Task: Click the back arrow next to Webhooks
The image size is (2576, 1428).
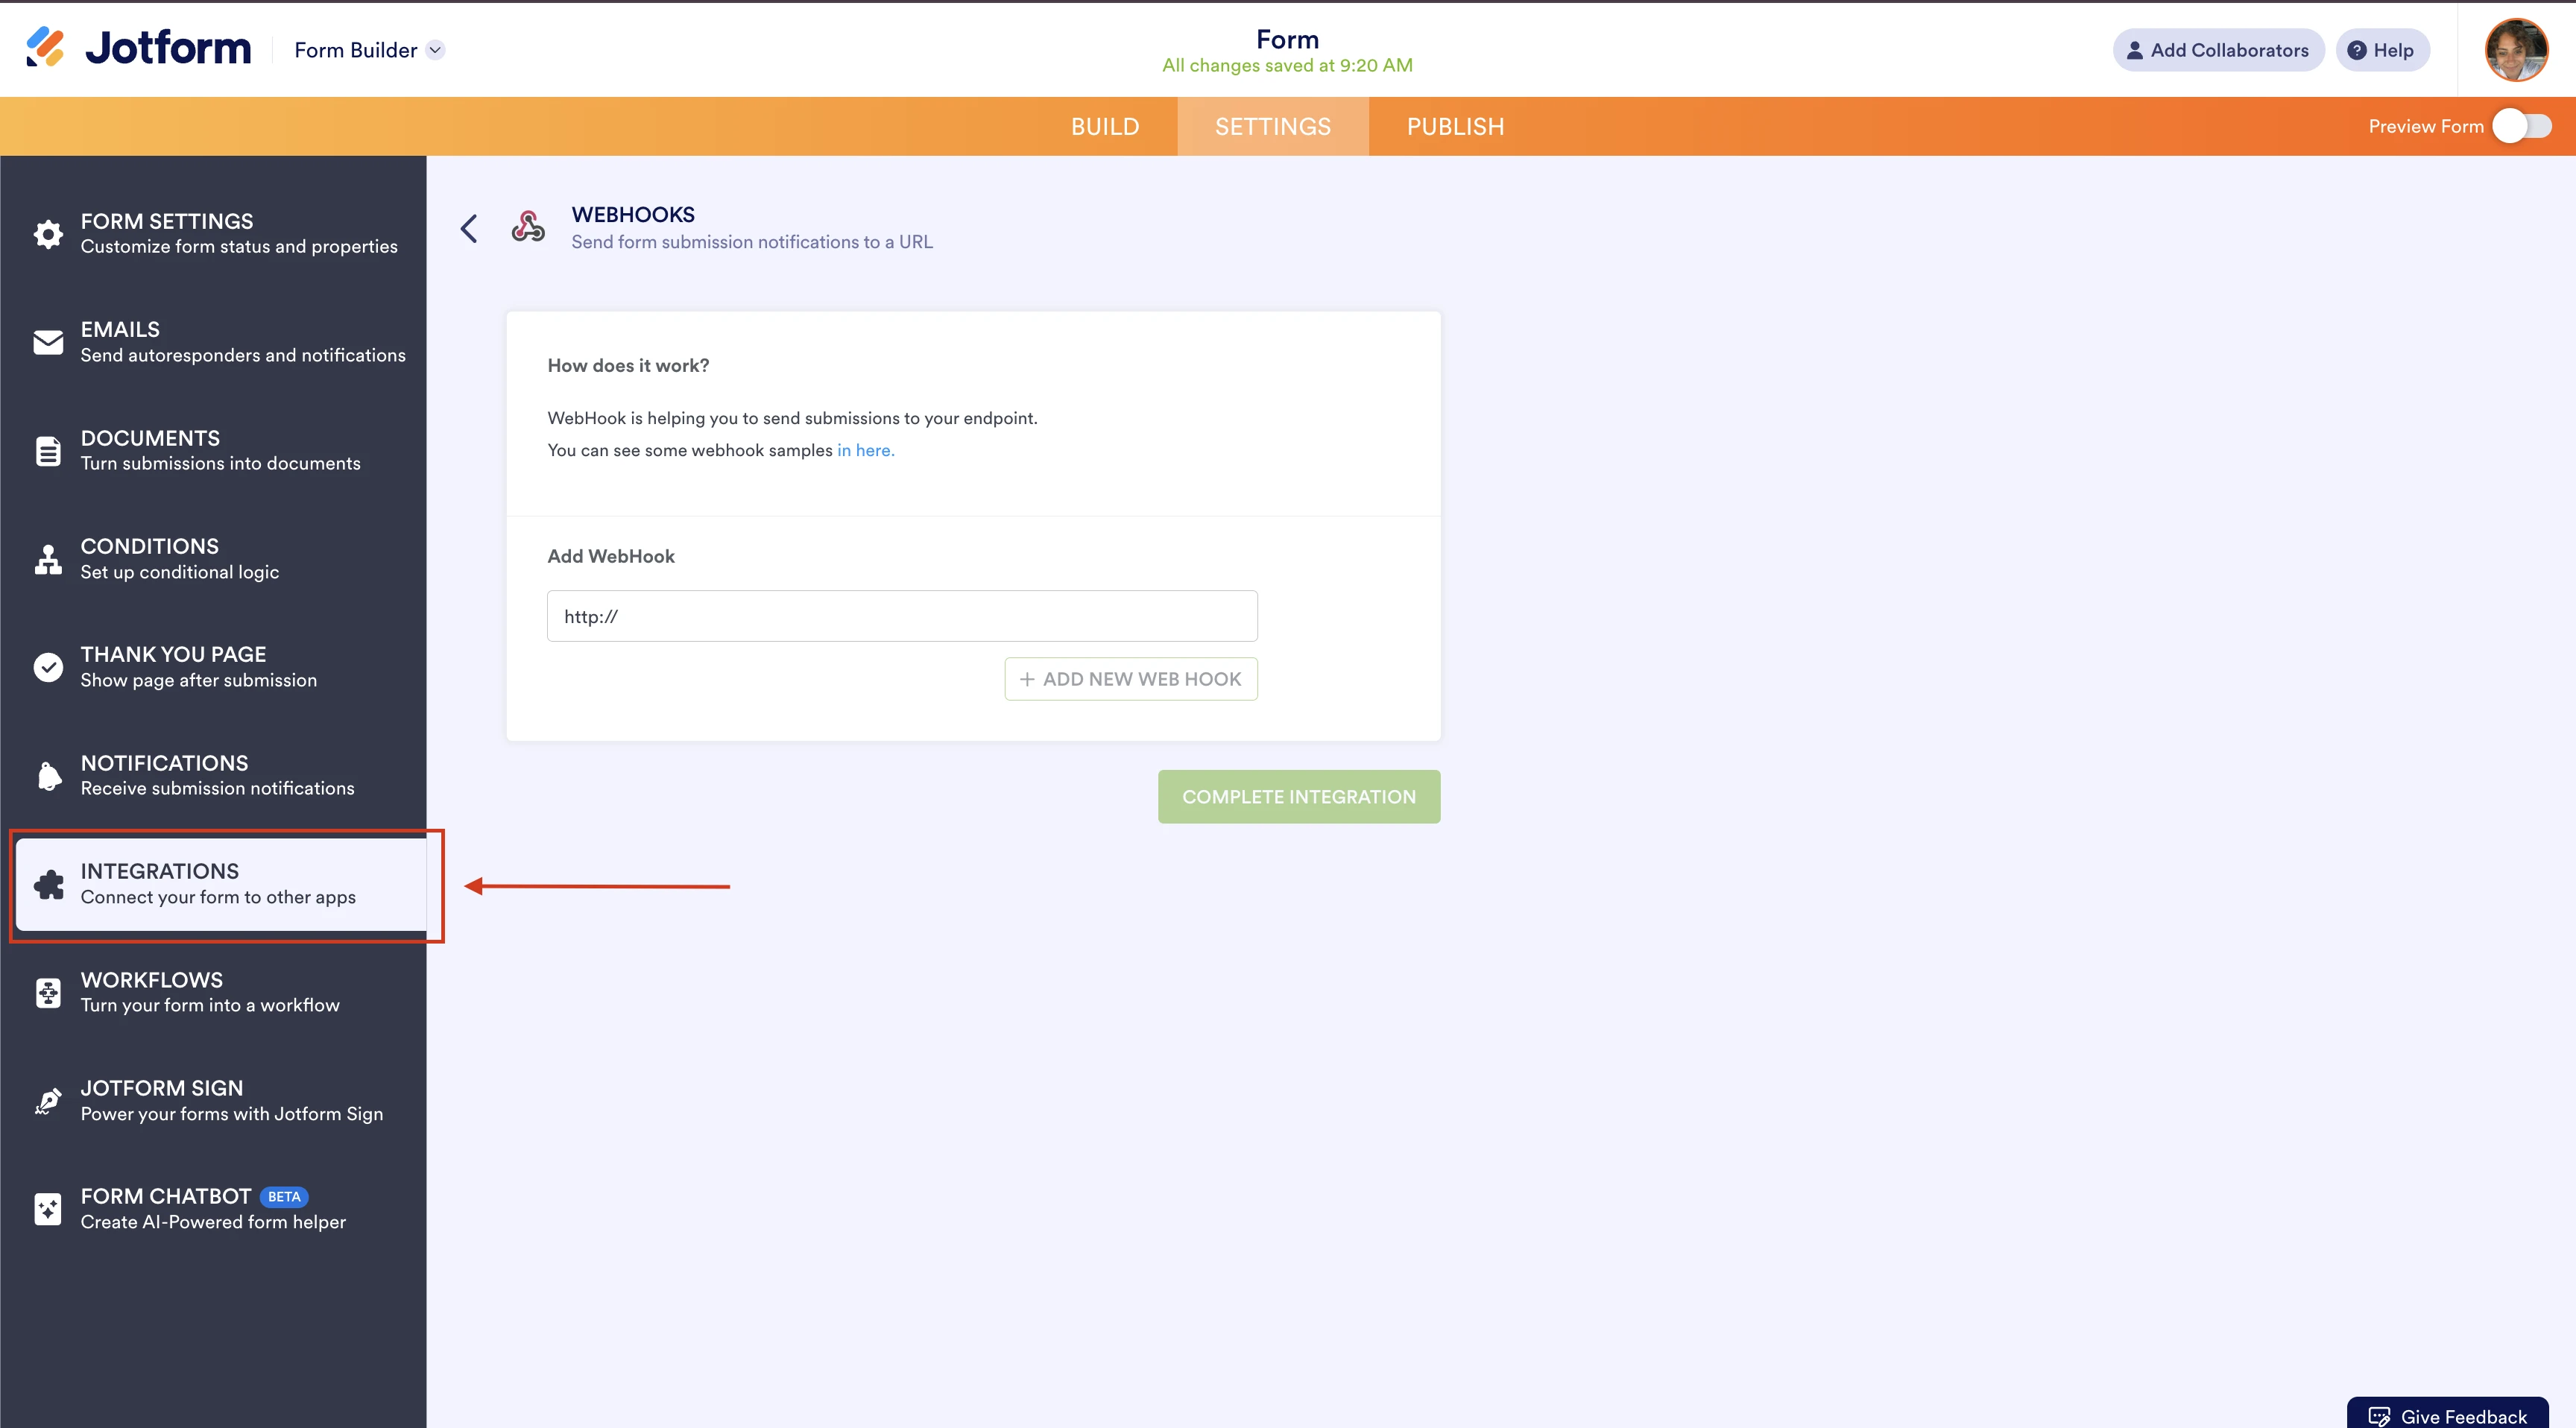Action: [469, 228]
